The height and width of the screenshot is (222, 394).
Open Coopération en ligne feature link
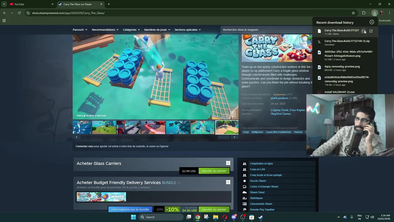click(261, 164)
